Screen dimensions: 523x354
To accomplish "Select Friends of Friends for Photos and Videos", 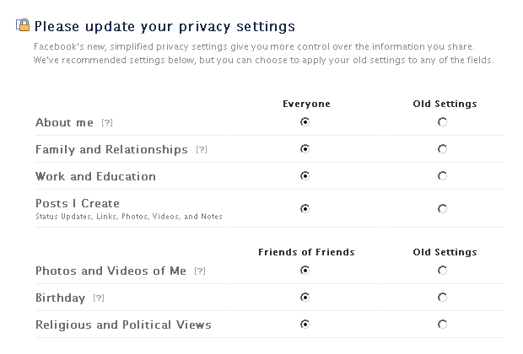I will [305, 271].
